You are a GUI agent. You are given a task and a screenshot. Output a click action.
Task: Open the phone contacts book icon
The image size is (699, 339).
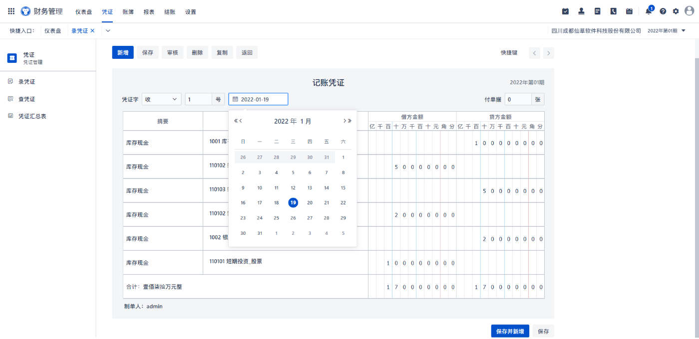(x=613, y=11)
